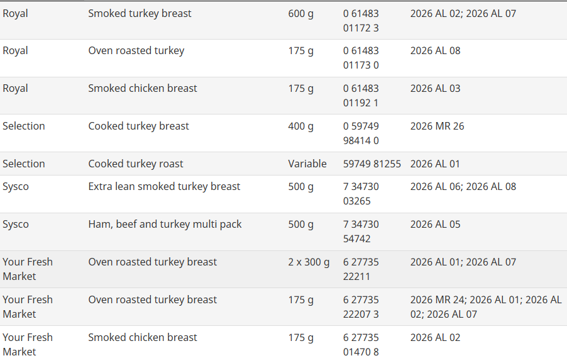Click UPC 0 61483 01172 3
This screenshot has width=567, height=363.
pos(361,21)
